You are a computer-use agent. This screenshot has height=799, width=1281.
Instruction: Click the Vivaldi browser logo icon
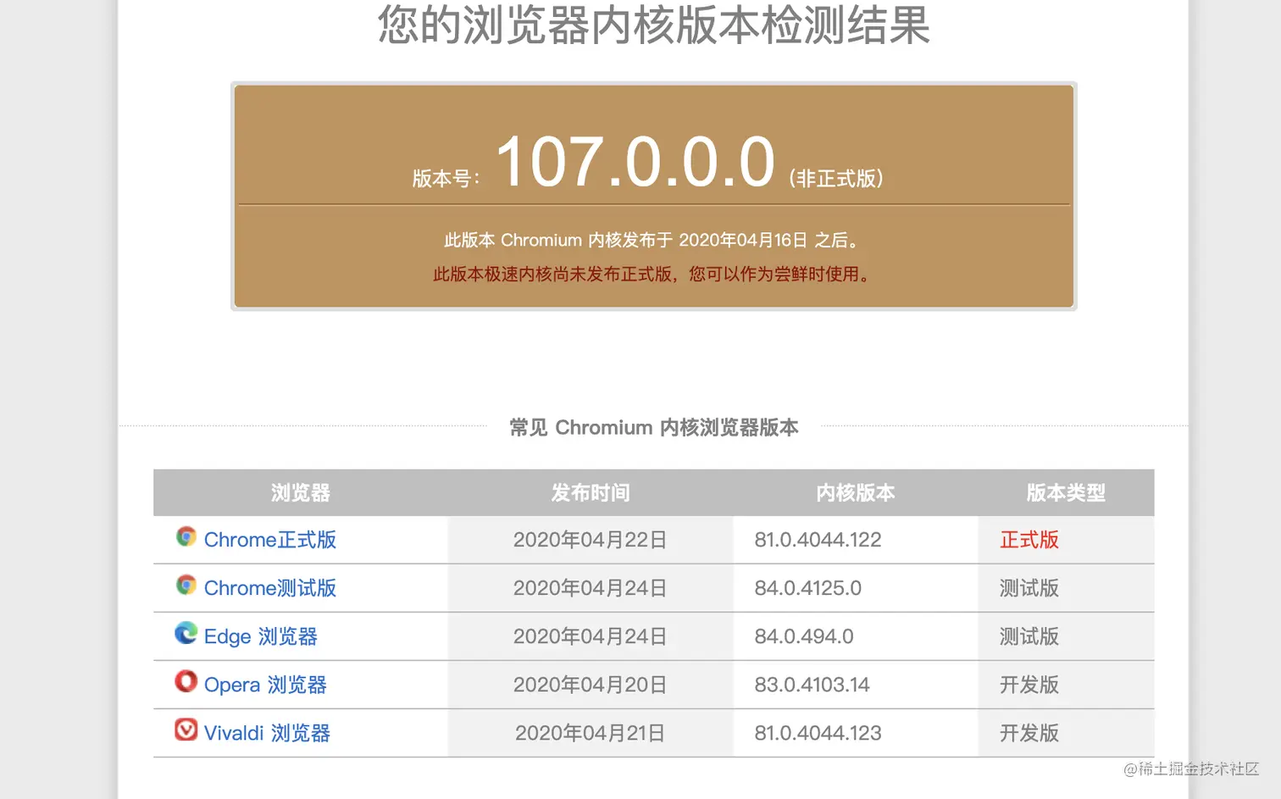coord(186,730)
